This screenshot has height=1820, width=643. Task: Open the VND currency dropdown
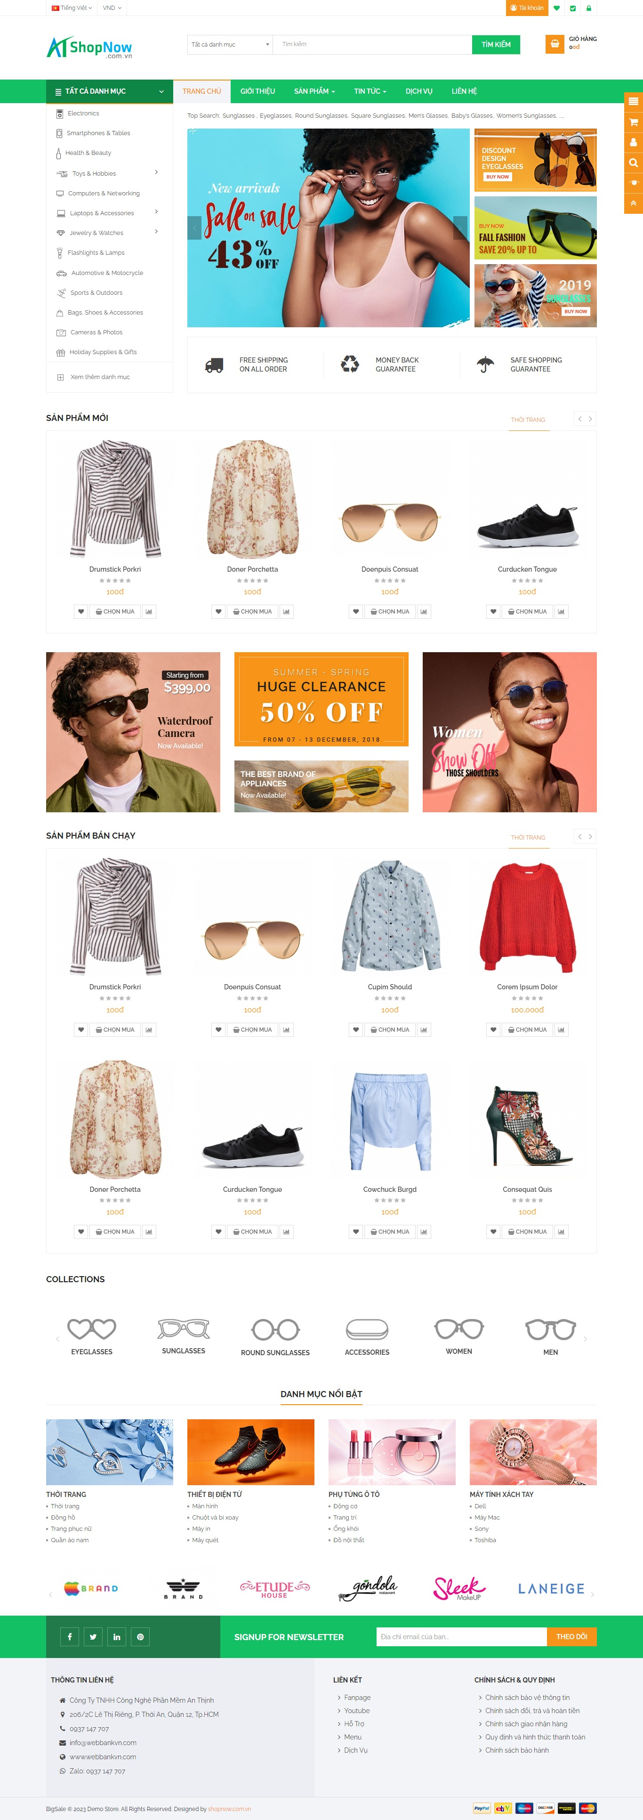click(x=112, y=8)
